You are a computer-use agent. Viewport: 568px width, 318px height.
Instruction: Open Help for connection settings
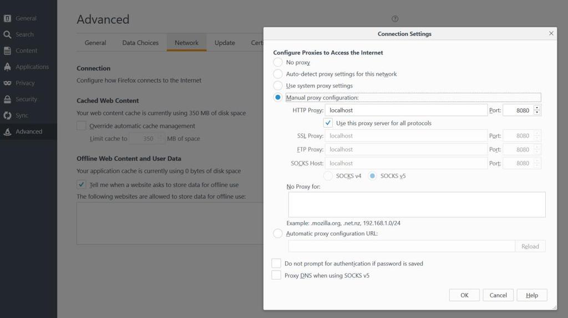click(x=532, y=295)
